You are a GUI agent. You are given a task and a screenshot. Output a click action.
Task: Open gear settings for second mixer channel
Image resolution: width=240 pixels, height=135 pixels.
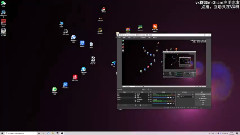[x=173, y=103]
